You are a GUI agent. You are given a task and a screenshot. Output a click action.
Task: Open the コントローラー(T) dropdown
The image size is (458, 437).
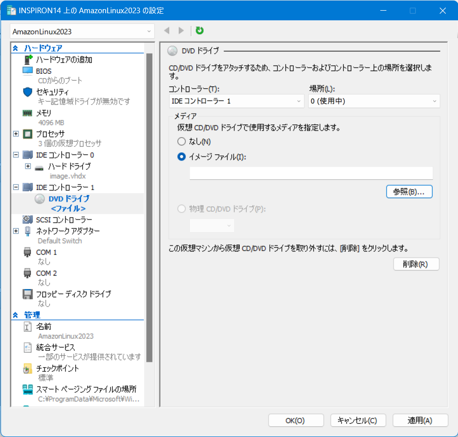(236, 101)
